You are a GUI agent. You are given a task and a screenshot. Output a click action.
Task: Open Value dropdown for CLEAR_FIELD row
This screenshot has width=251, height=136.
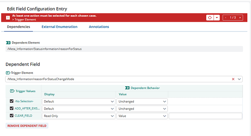[x=142, y=116]
